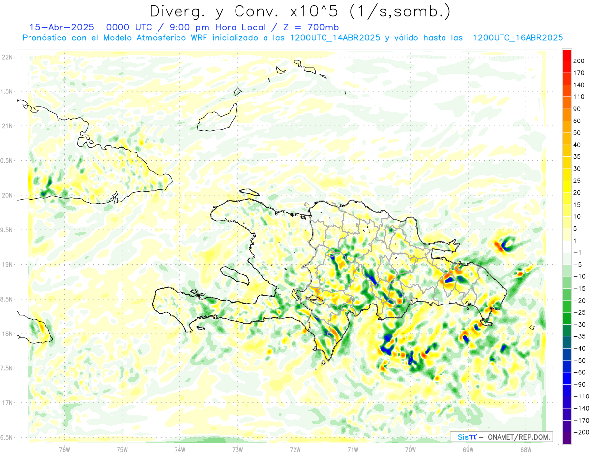
Task: Click the '72W' longitude label
Action: 295,449
